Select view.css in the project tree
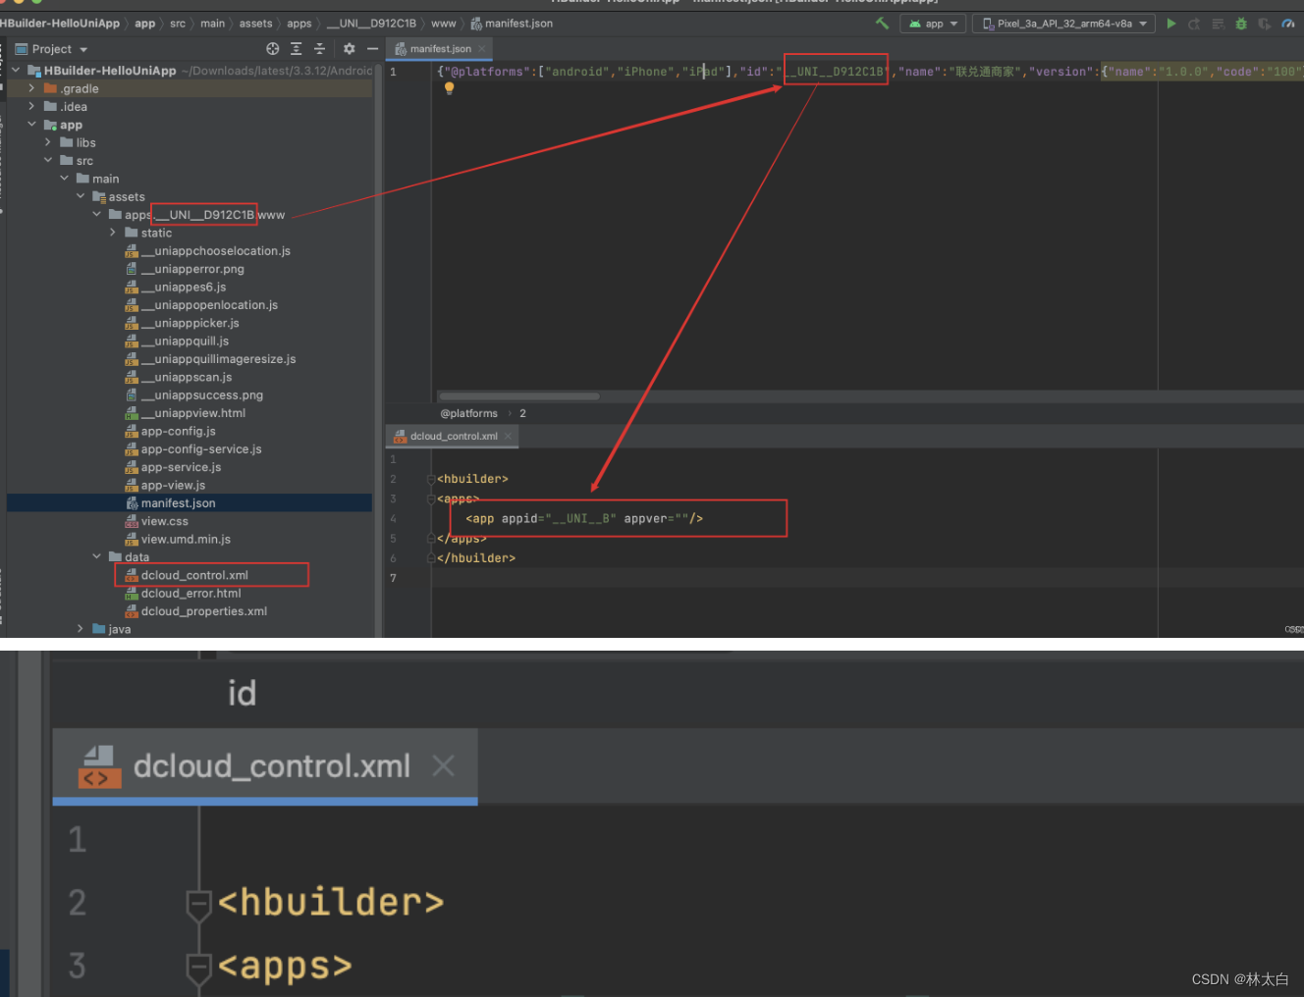The image size is (1304, 997). point(164,521)
